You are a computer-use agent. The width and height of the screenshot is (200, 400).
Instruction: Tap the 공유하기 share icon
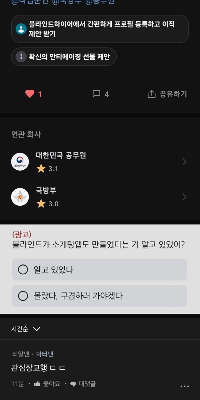tap(152, 94)
